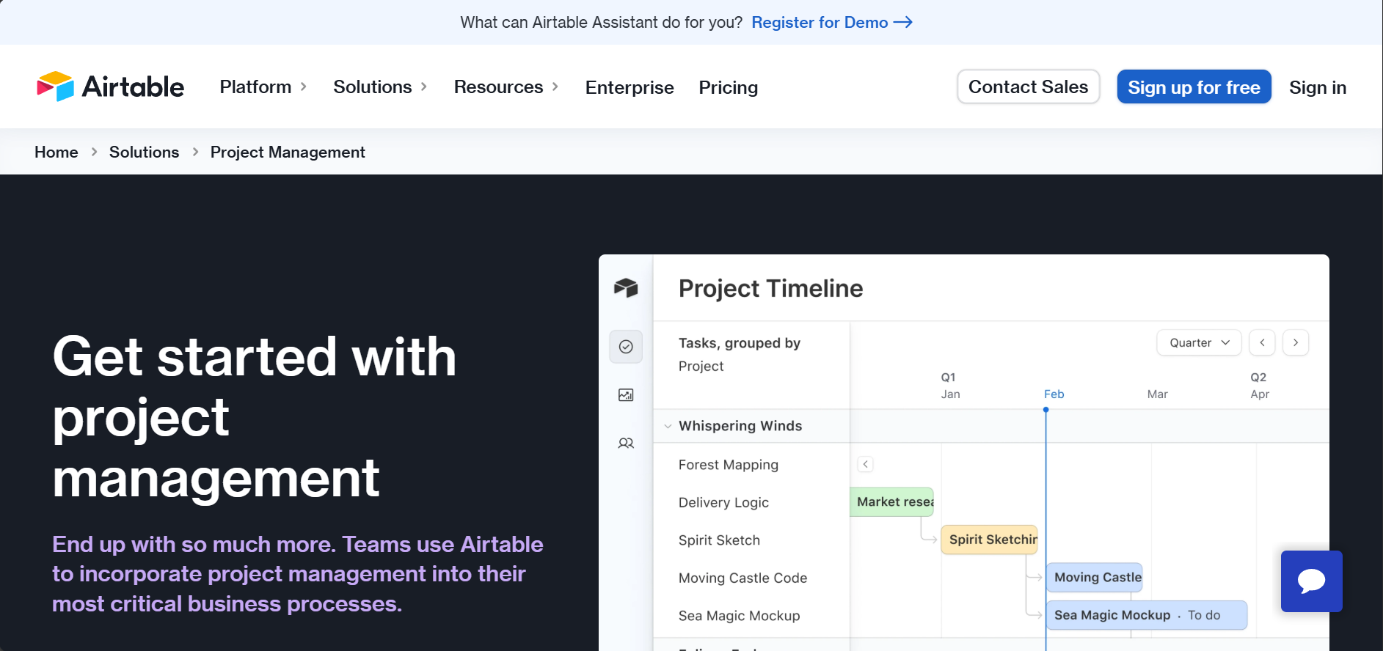Select the Sea Magic Mockup timeline bar
Viewport: 1383px width, 651px height.
tap(1146, 615)
